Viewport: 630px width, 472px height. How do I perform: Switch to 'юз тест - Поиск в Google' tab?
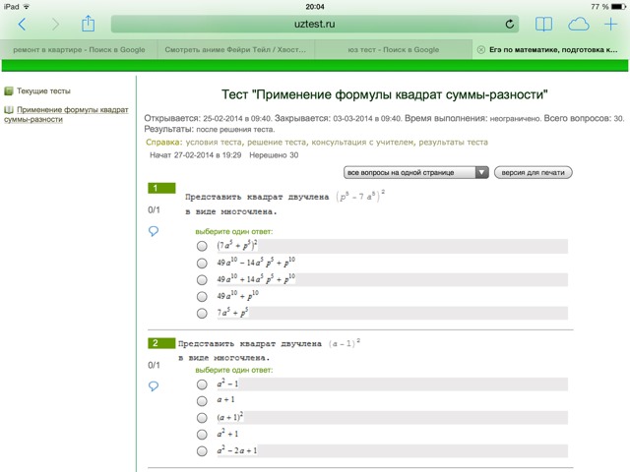point(394,50)
